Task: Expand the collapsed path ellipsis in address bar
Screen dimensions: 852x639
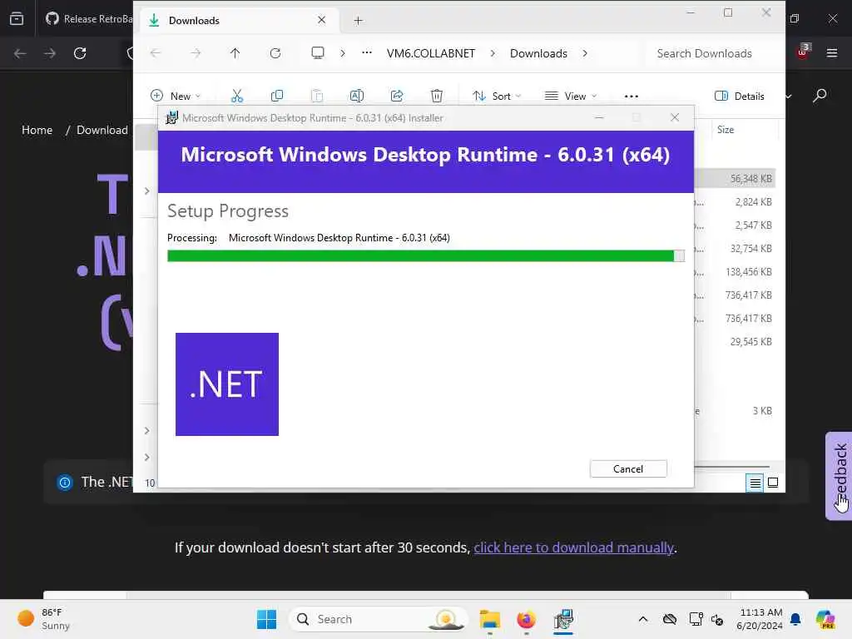Action: [367, 52]
